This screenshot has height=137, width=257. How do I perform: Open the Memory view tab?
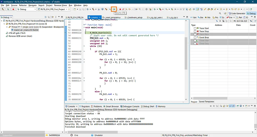click(x=161, y=106)
